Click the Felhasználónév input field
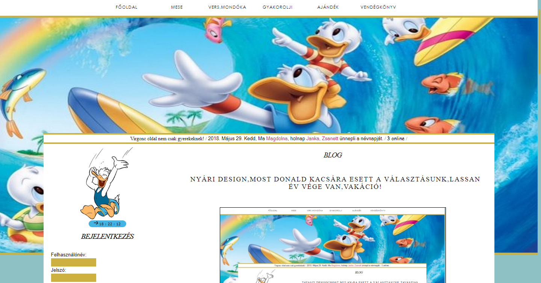 point(74,262)
